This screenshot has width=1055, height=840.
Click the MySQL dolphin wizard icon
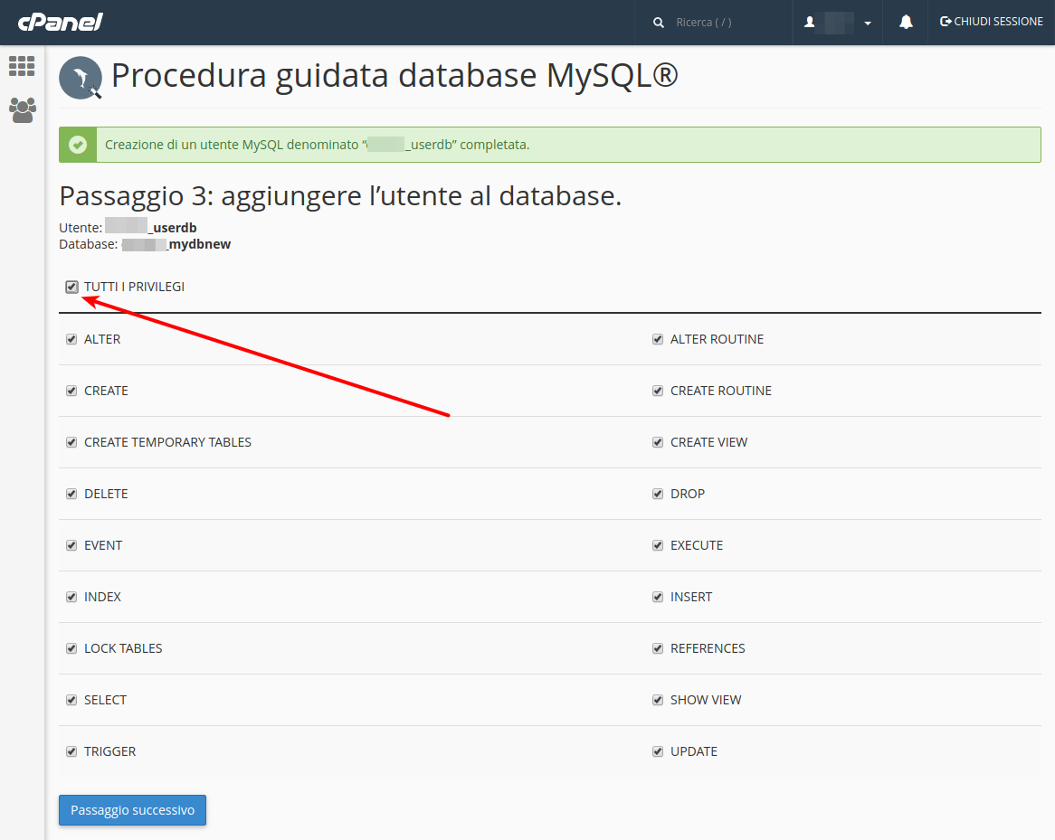tap(81, 78)
